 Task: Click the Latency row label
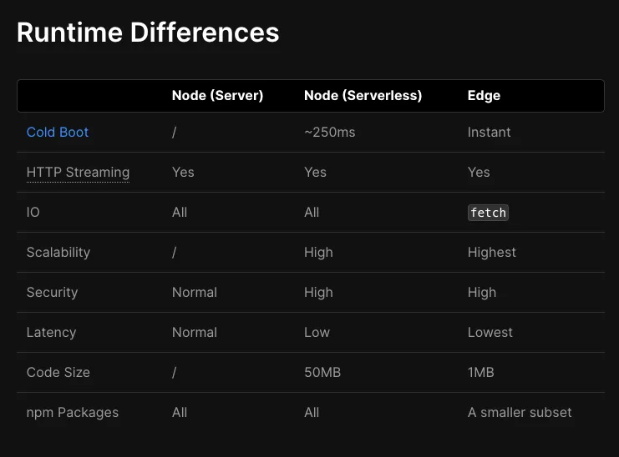coord(51,332)
